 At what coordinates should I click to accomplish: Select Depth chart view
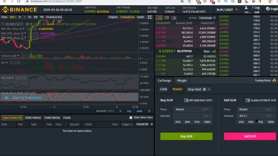pos(140,17)
